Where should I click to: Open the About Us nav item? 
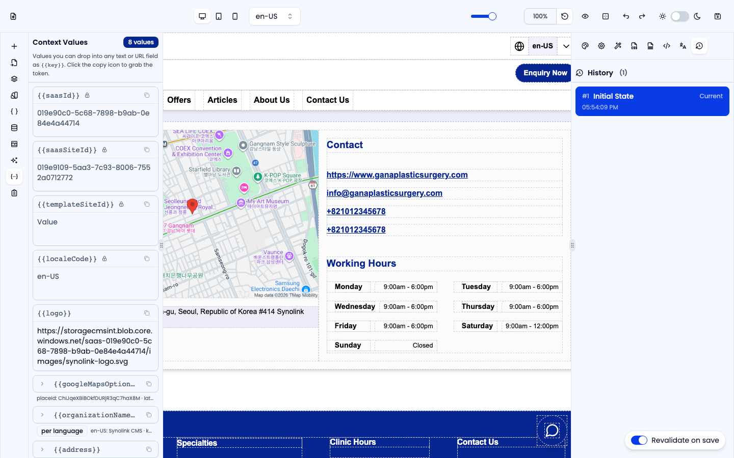pyautogui.click(x=272, y=100)
